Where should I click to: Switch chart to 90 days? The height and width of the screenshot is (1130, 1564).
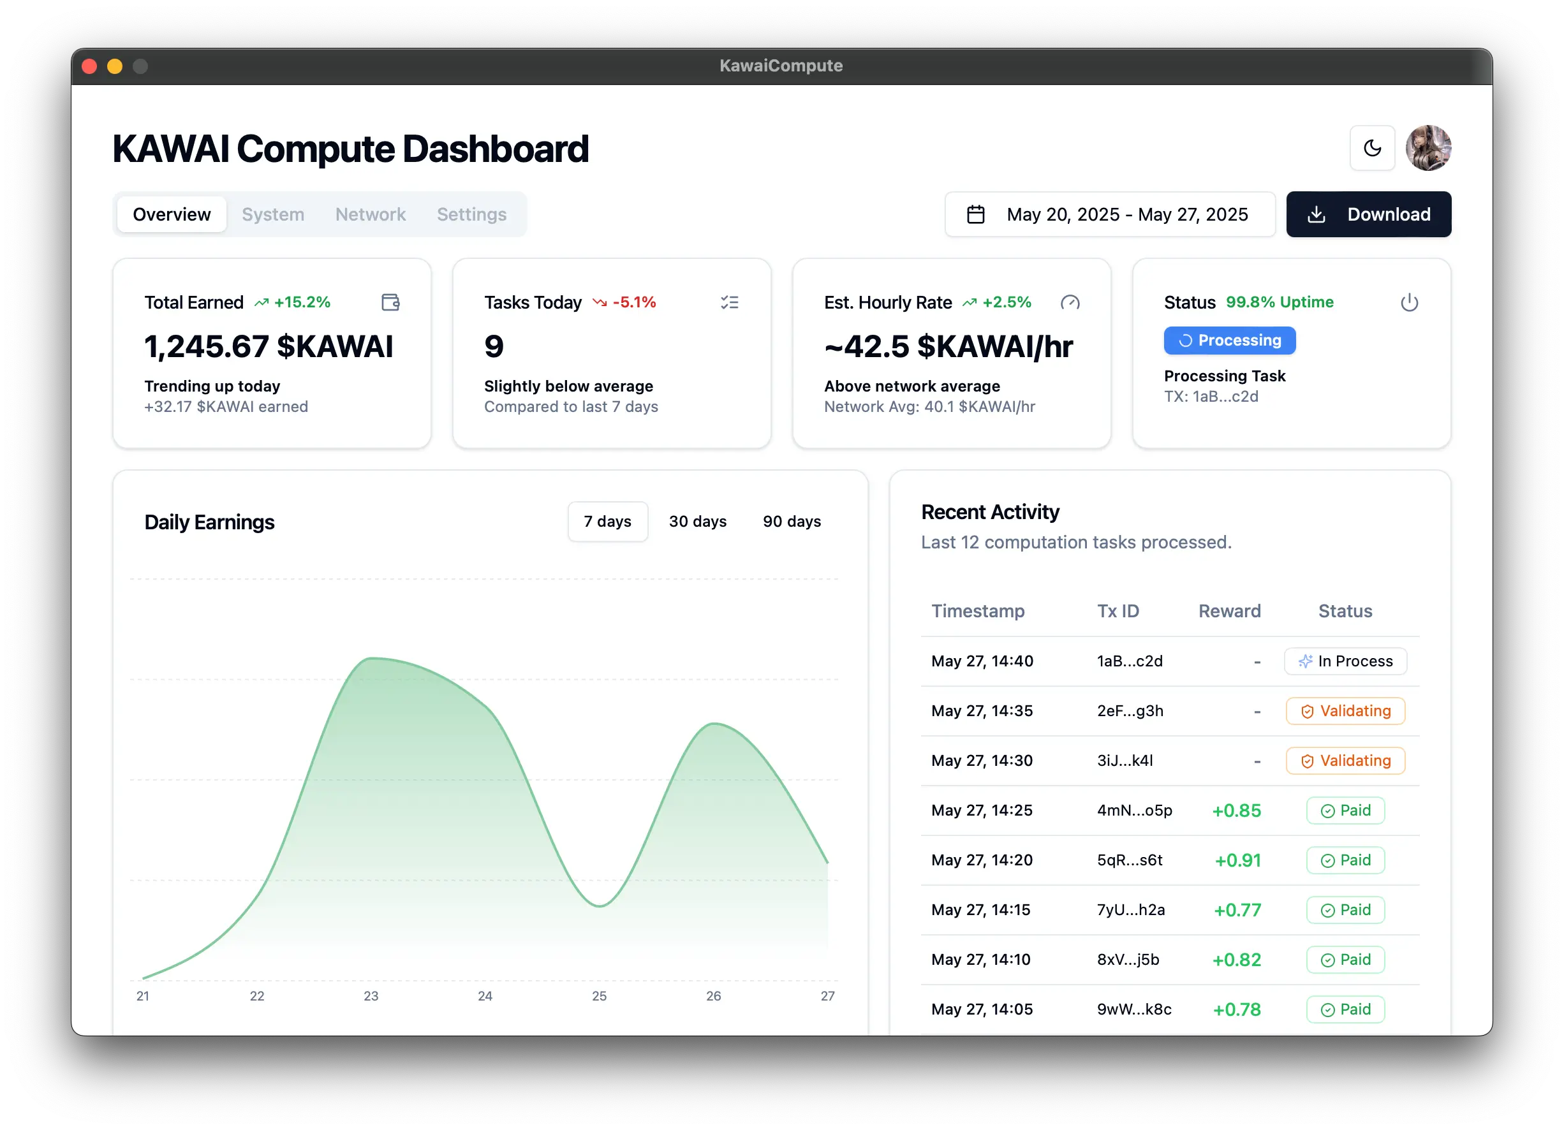[791, 521]
